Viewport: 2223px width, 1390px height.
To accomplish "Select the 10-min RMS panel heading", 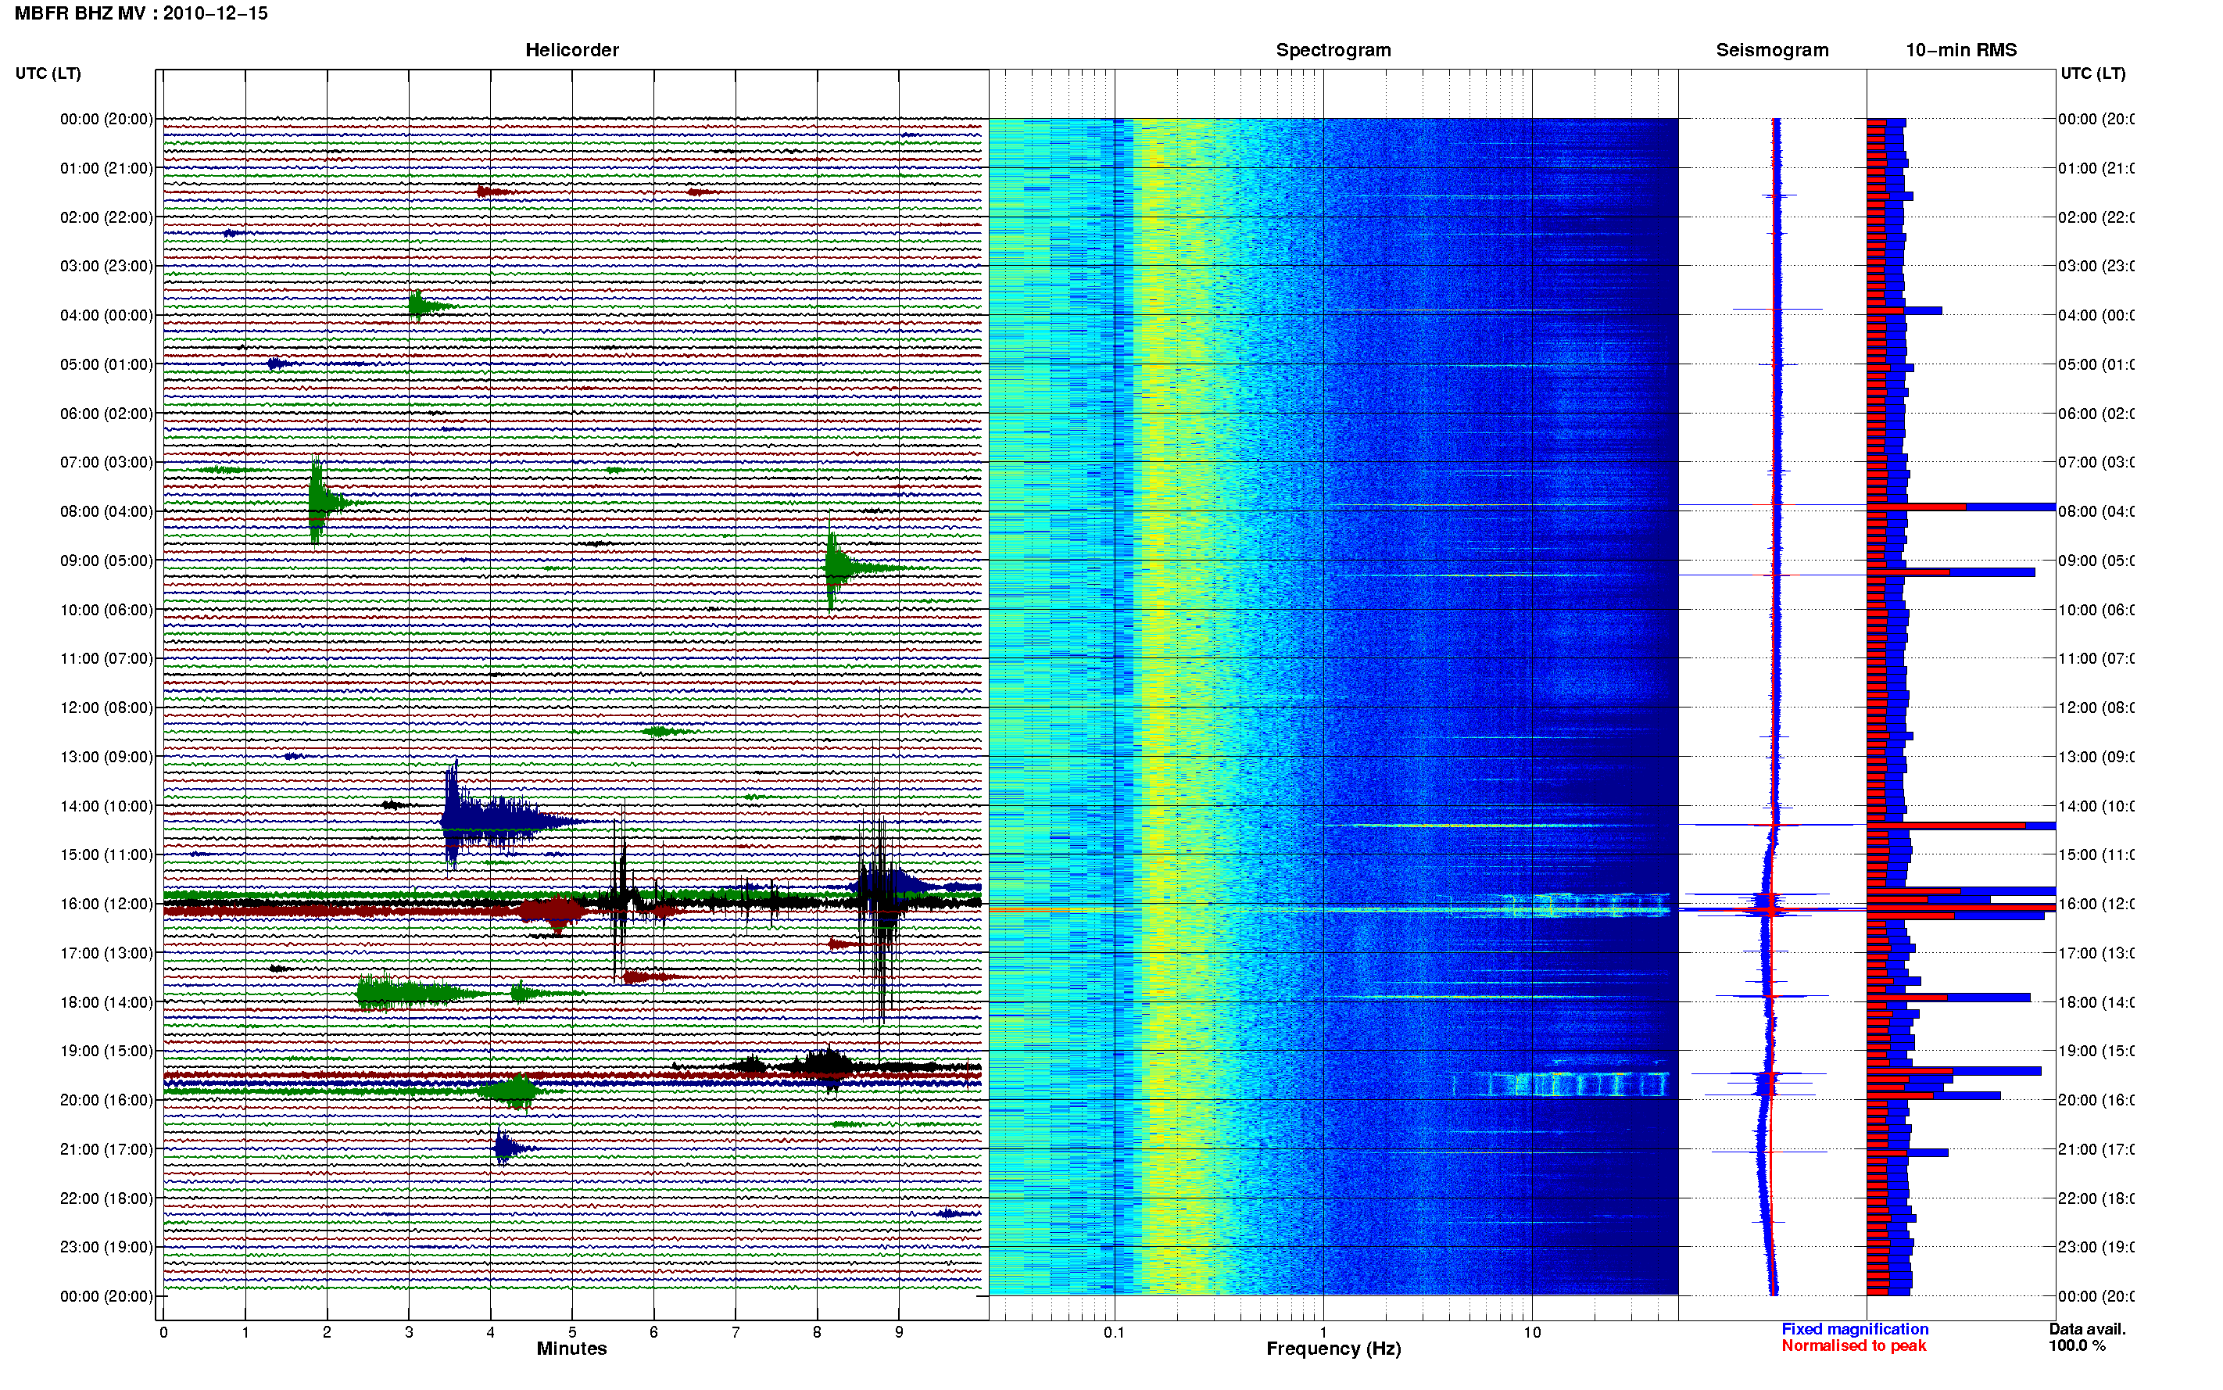I will click(1960, 50).
